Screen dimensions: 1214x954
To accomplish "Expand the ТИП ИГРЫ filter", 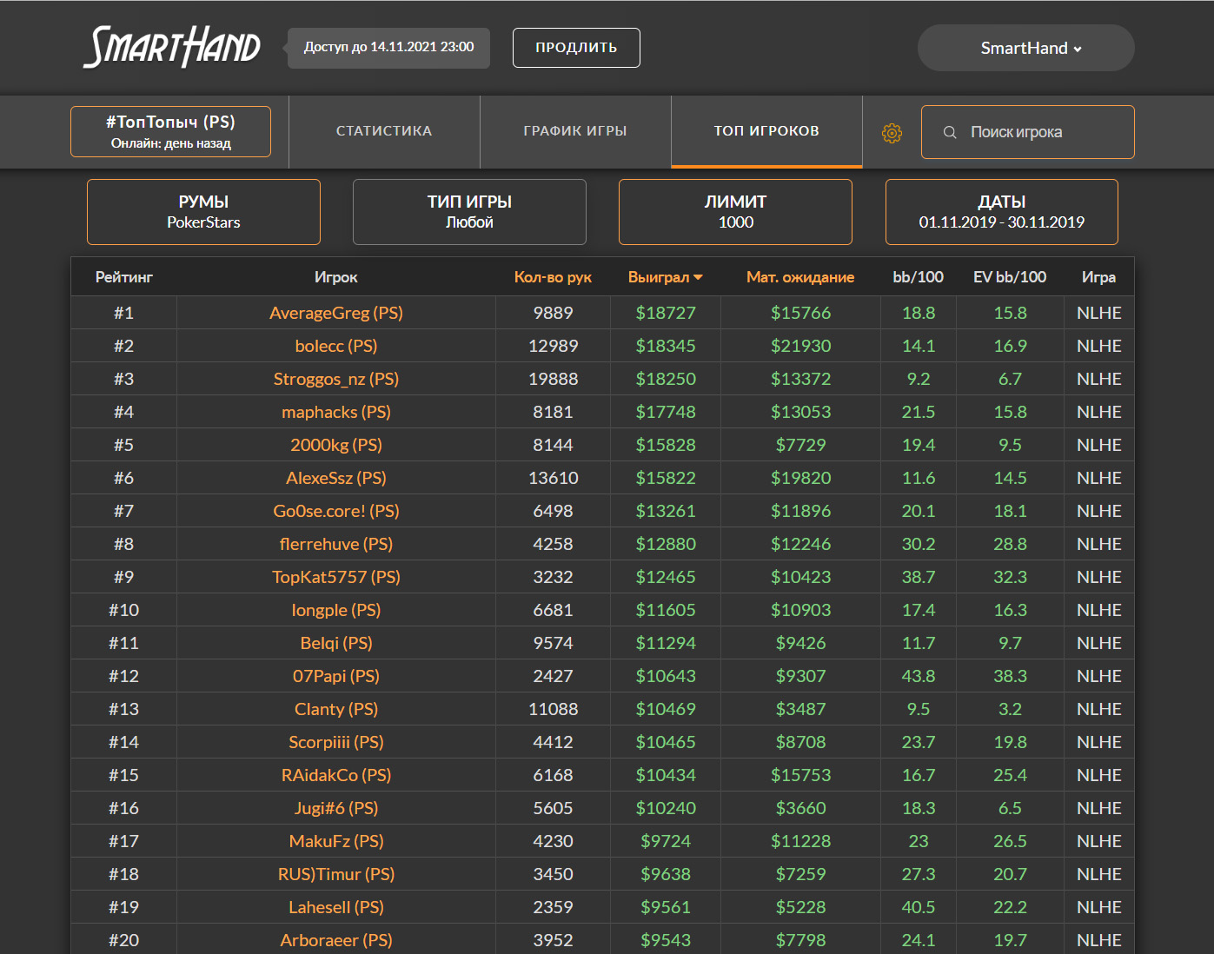I will 469,212.
